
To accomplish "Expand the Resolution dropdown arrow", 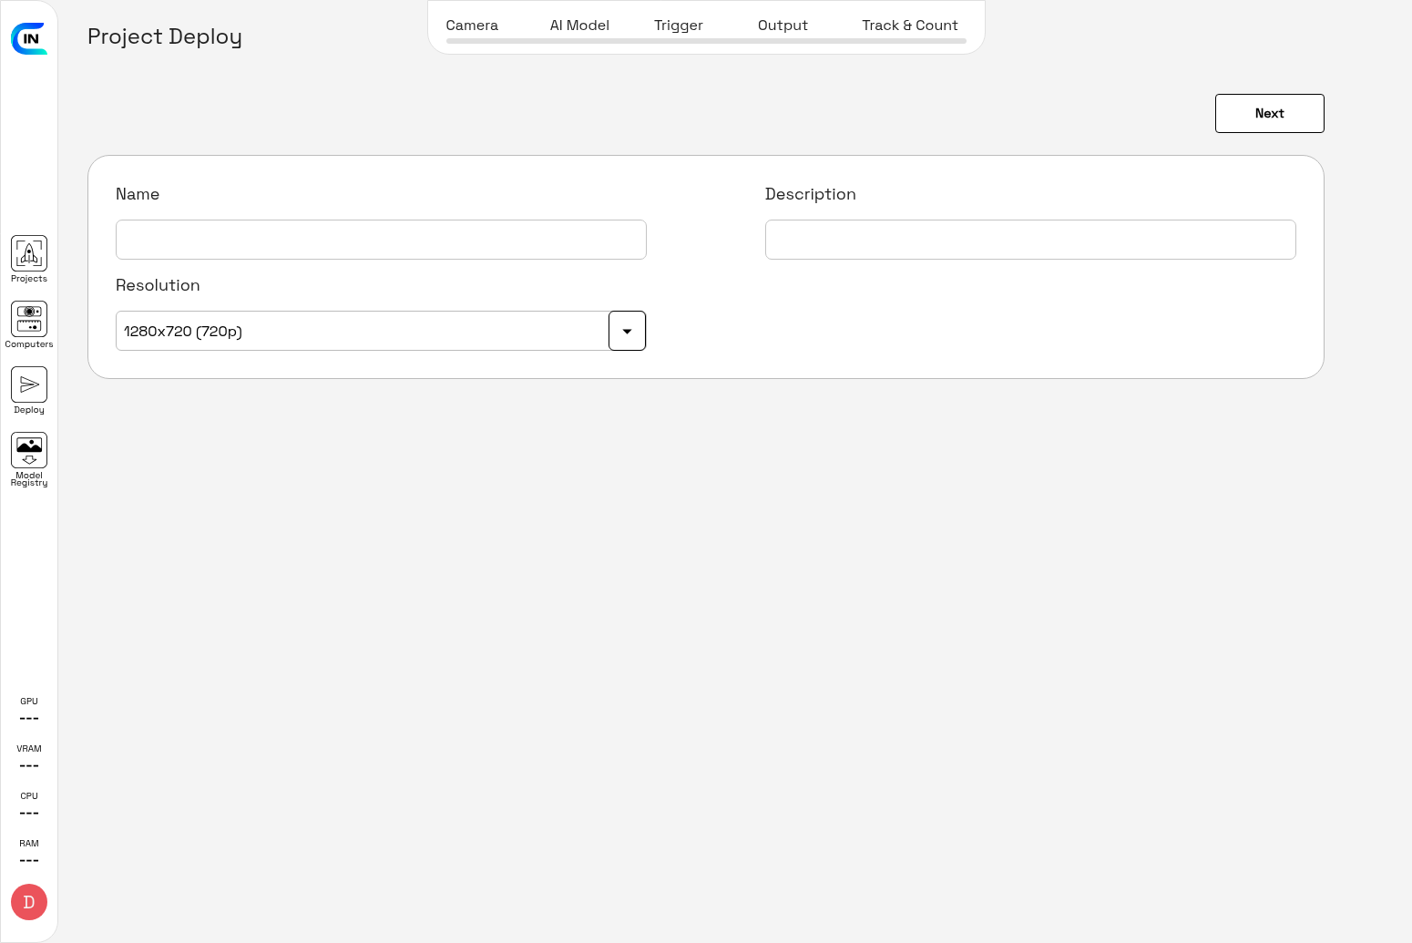I will 627,331.
